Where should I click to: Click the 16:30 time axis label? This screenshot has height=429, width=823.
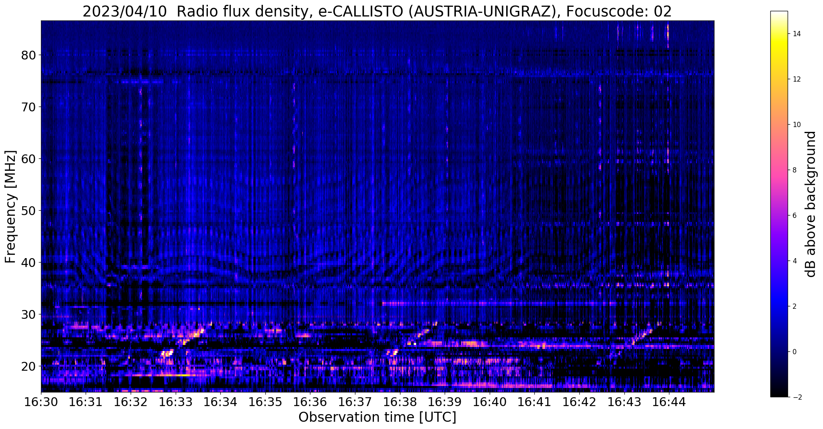(x=41, y=402)
